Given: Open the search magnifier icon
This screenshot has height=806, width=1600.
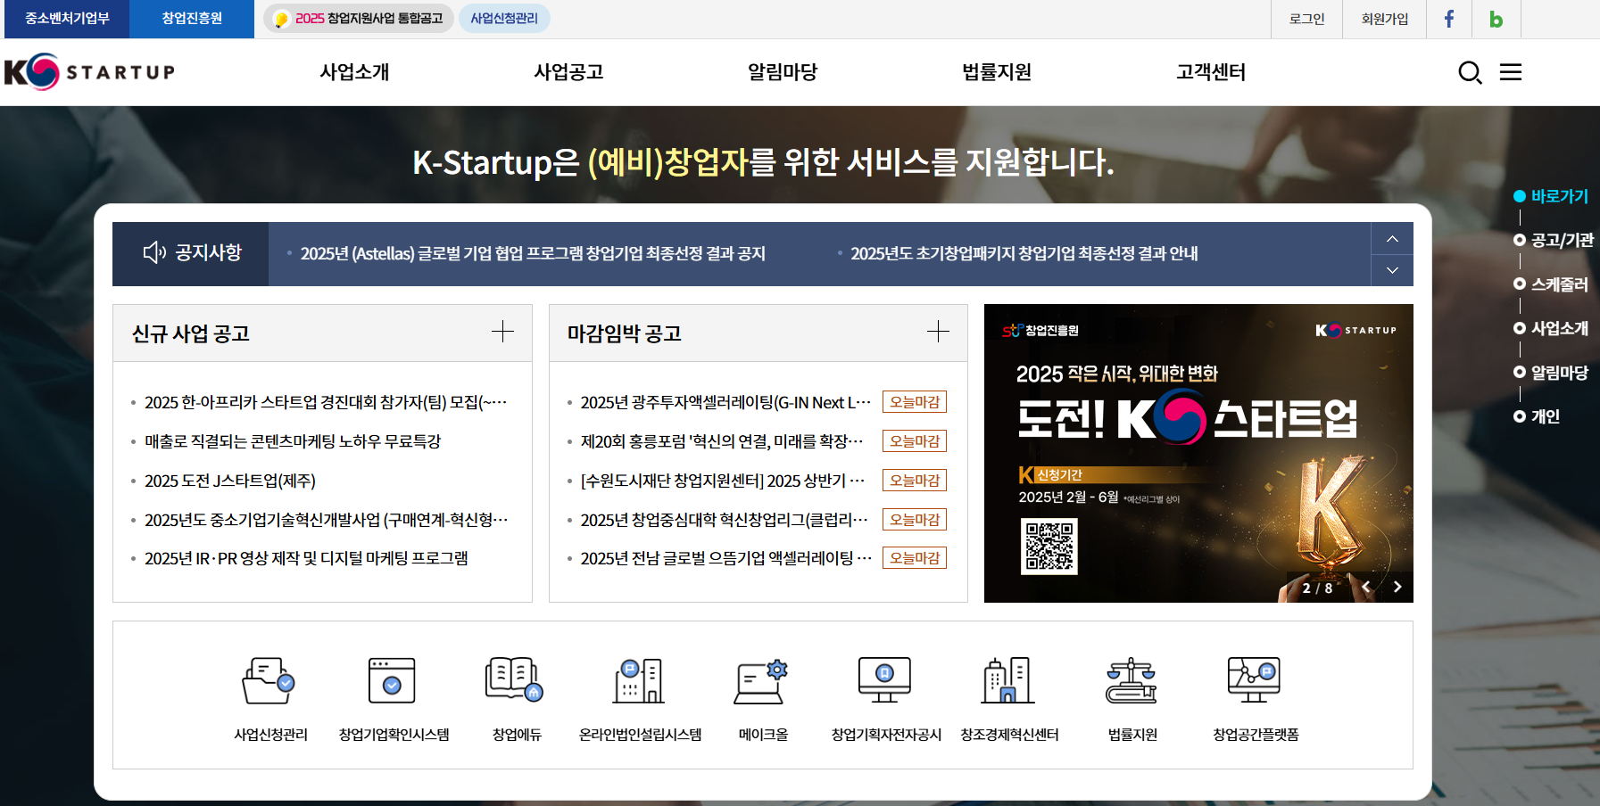Looking at the screenshot, I should 1470,72.
